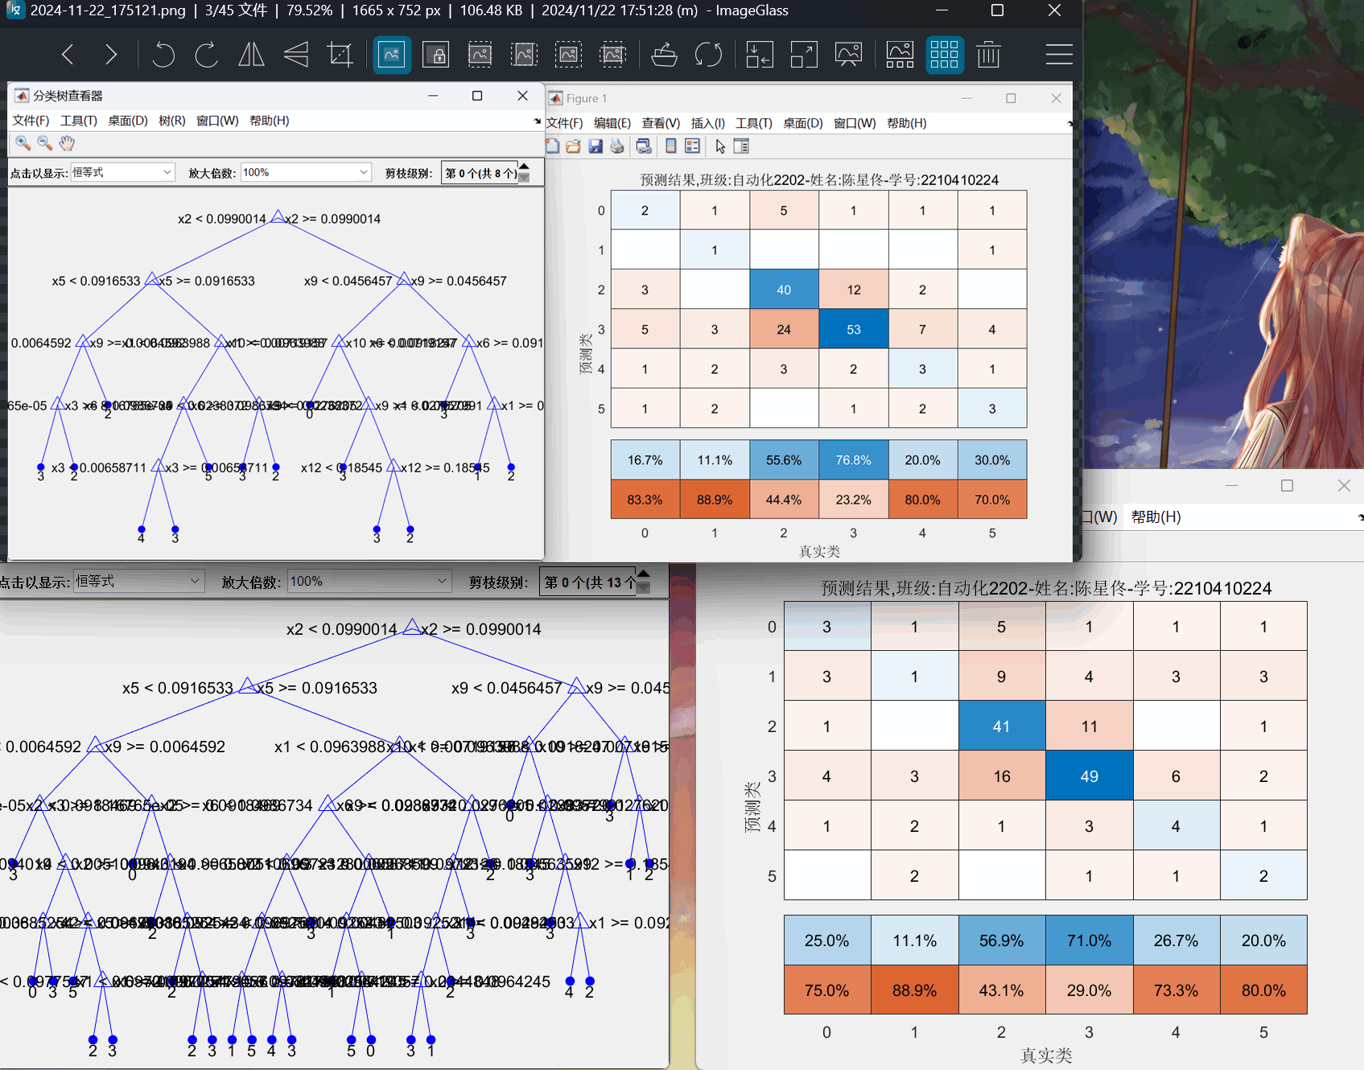This screenshot has height=1070, width=1364.
Task: Click confusion matrix cell 41
Action: pyautogui.click(x=1002, y=726)
